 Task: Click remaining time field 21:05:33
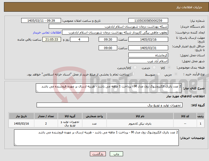52,39
